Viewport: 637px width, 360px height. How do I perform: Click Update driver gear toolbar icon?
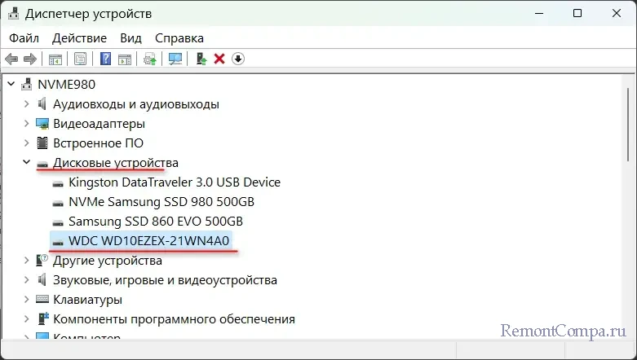pos(149,59)
